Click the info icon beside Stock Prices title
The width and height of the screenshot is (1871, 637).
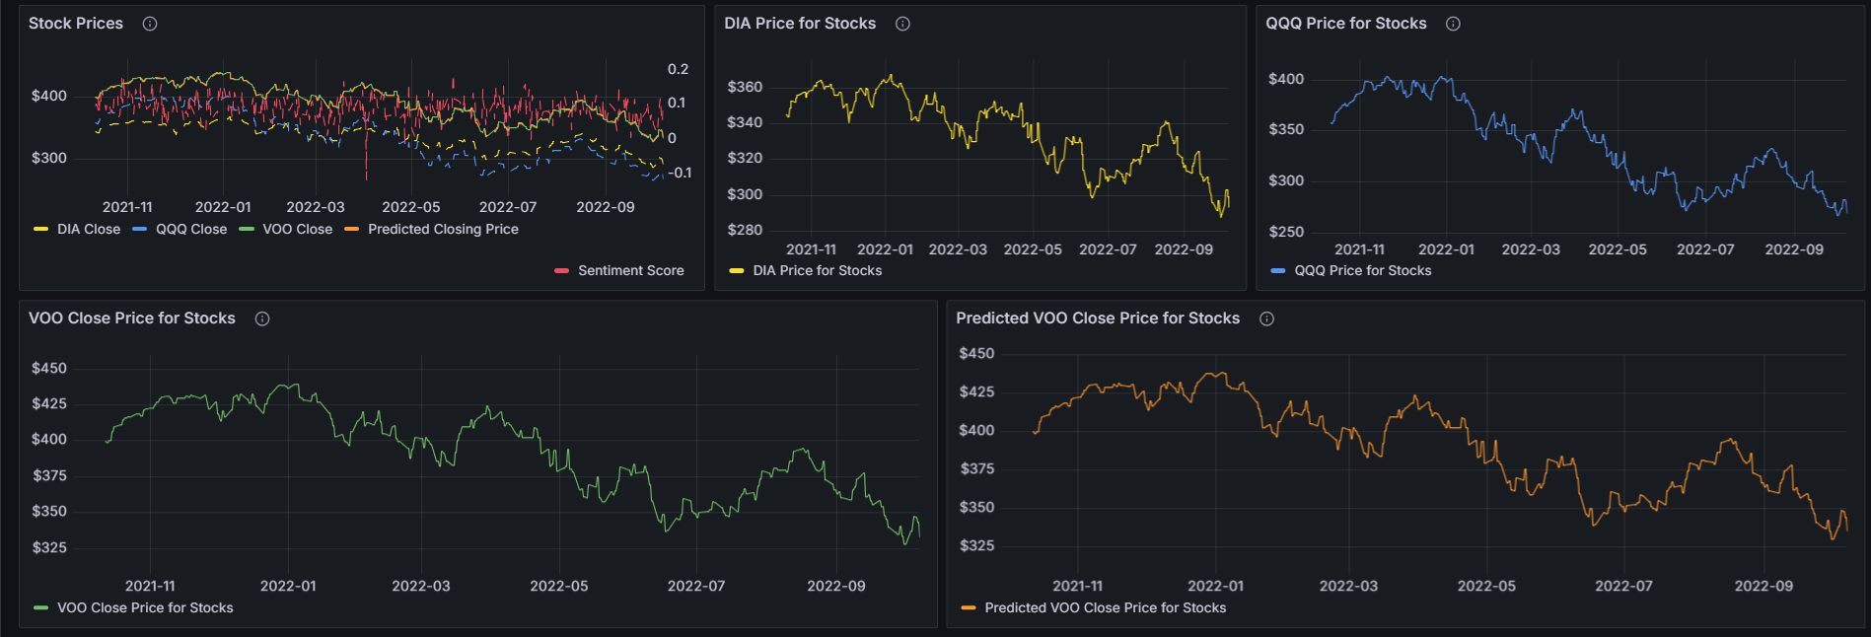[150, 24]
